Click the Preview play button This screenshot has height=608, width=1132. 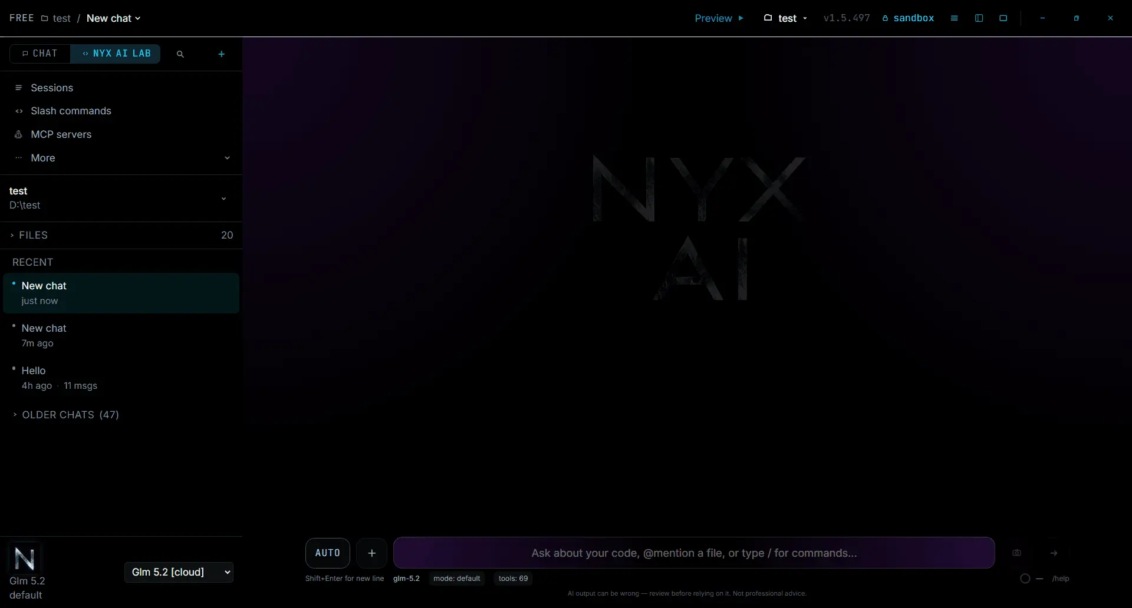719,18
